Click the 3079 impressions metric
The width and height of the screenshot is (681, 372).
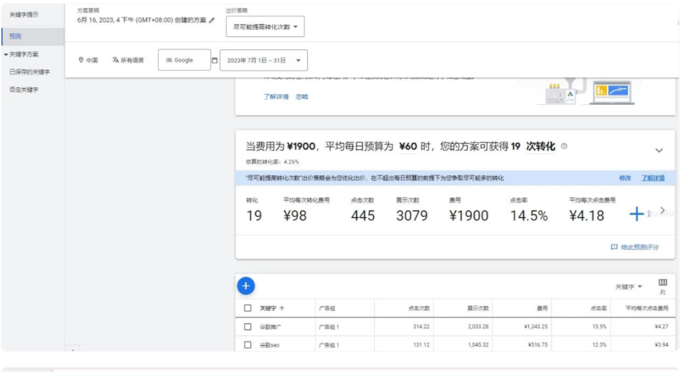[412, 215]
